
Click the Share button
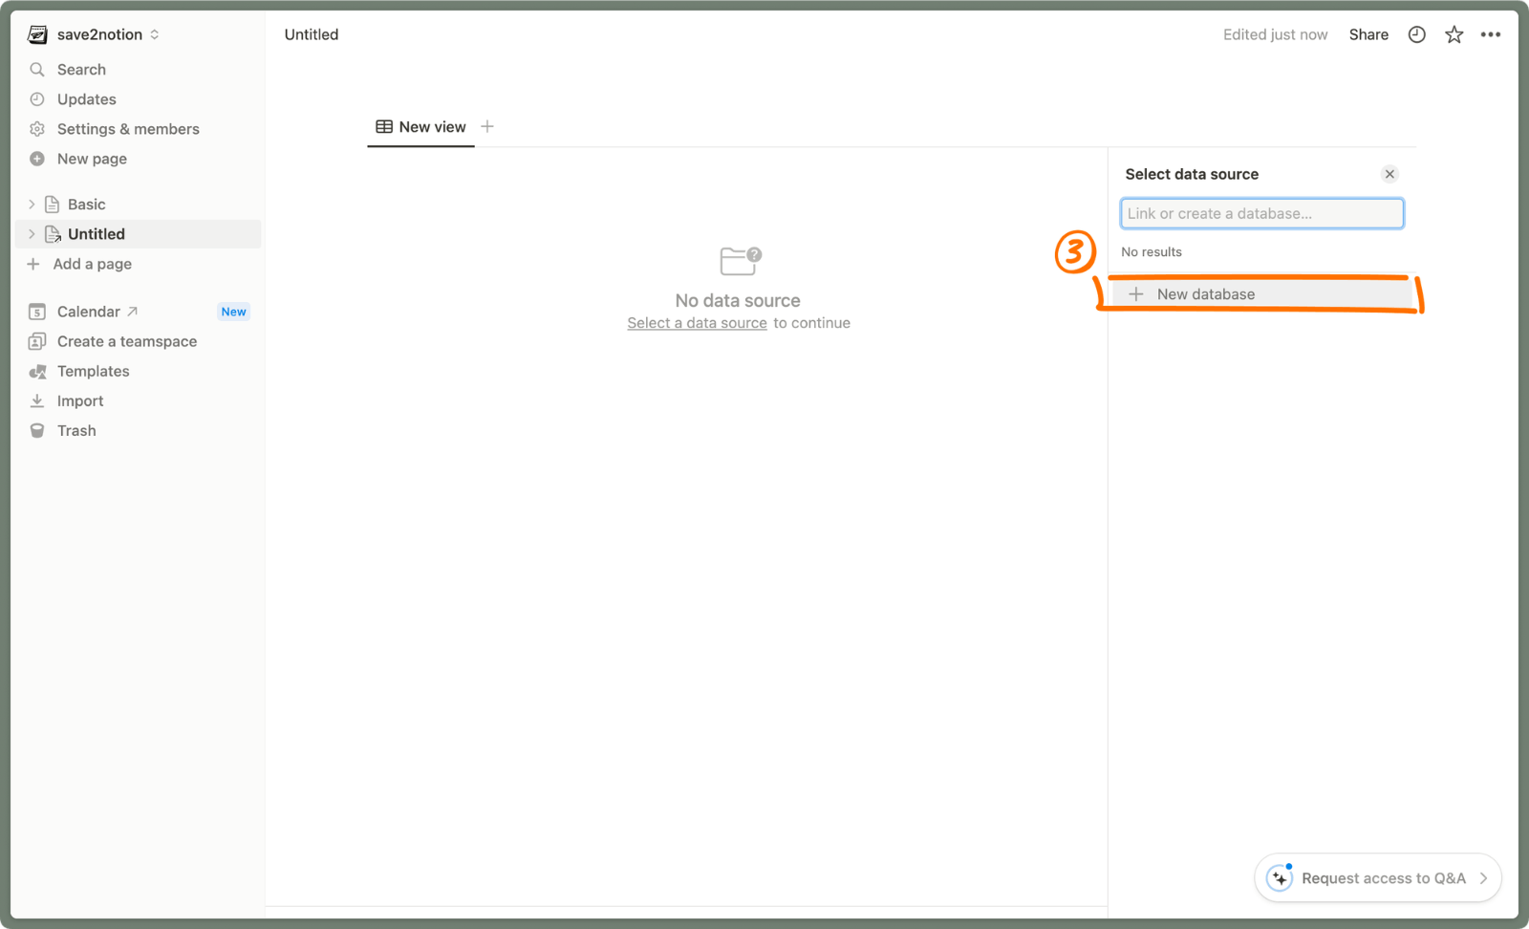[1368, 34]
